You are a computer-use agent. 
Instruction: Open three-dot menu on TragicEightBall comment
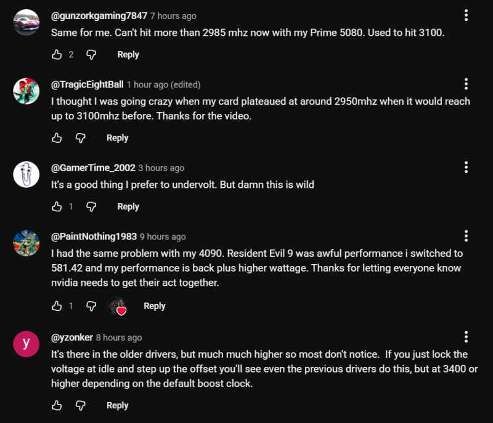click(x=466, y=84)
